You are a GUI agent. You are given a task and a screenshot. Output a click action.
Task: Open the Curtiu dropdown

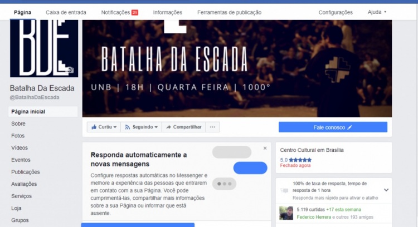coord(104,127)
